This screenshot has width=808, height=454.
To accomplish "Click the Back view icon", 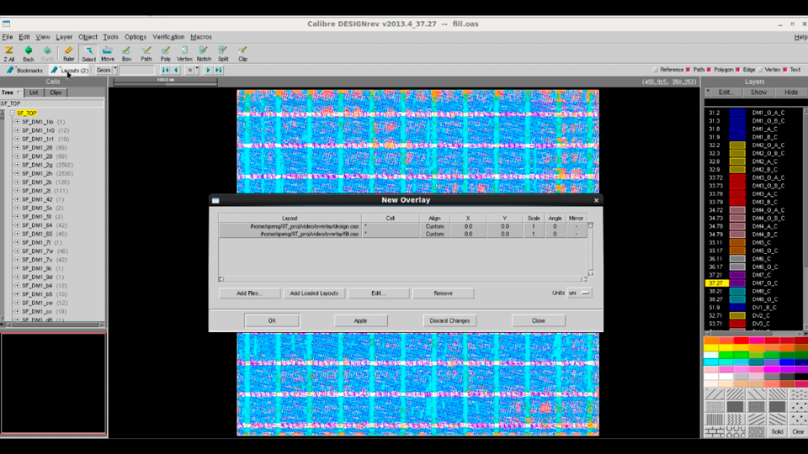I will click(x=29, y=53).
